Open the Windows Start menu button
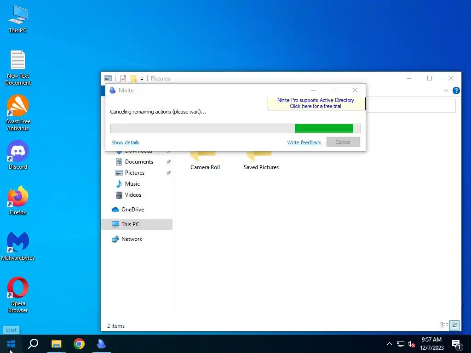This screenshot has width=471, height=353. [x=11, y=344]
